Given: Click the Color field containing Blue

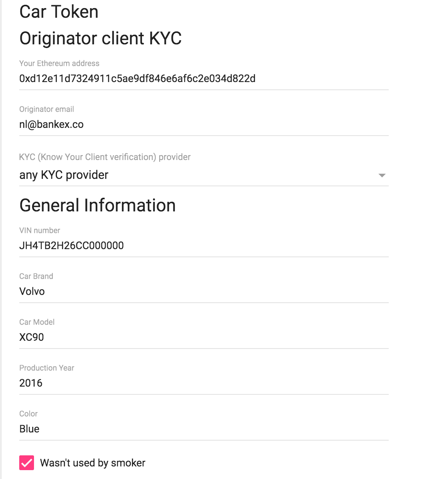Looking at the screenshot, I should (x=203, y=429).
